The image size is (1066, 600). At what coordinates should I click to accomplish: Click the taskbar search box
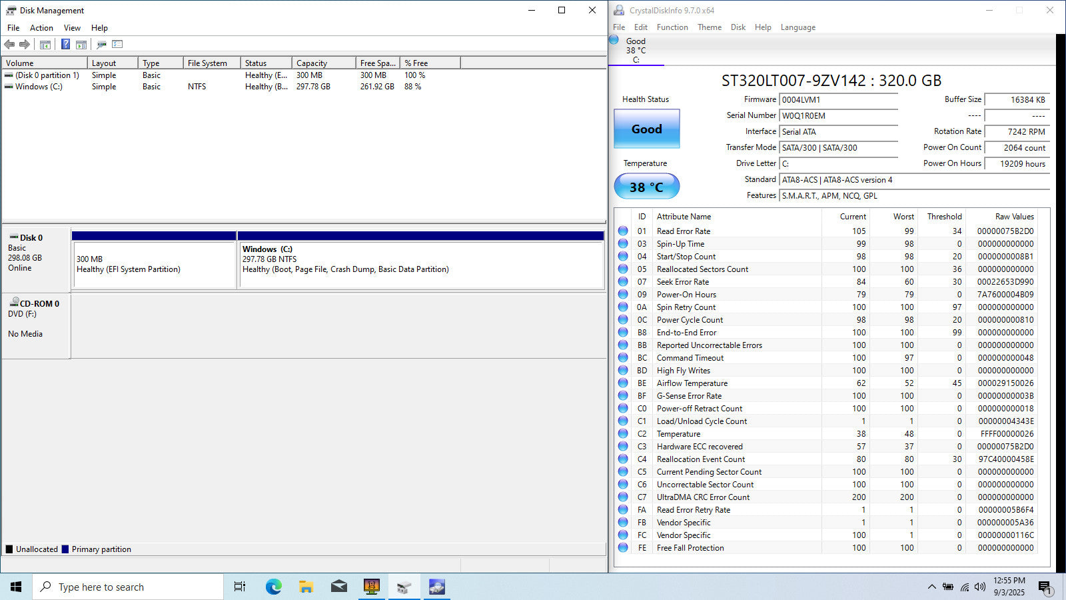click(x=128, y=587)
